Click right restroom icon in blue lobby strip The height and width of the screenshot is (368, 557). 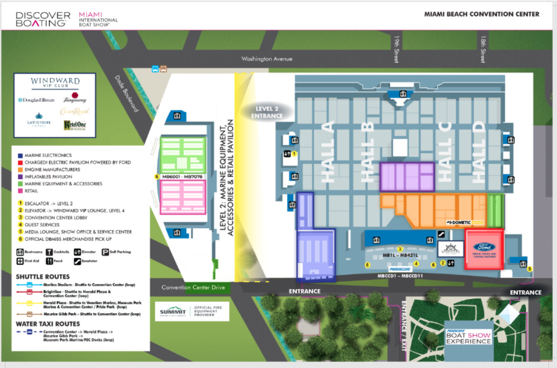430,240
